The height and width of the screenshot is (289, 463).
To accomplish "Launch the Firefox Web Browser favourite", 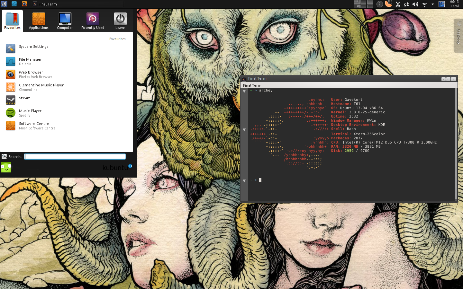I will point(67,74).
